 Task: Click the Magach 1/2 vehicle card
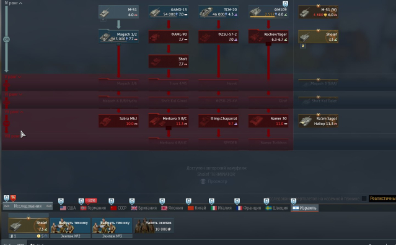point(118,37)
